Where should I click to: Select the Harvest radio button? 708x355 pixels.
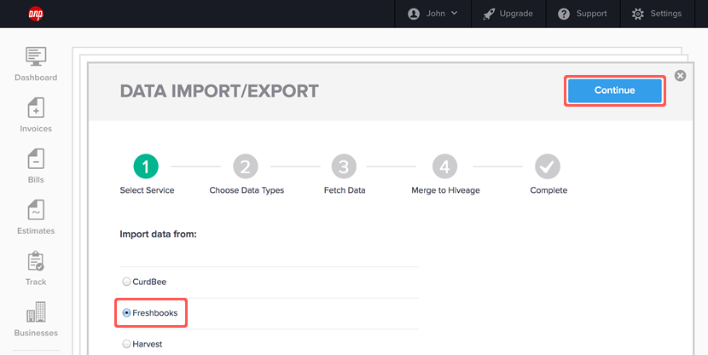click(126, 344)
